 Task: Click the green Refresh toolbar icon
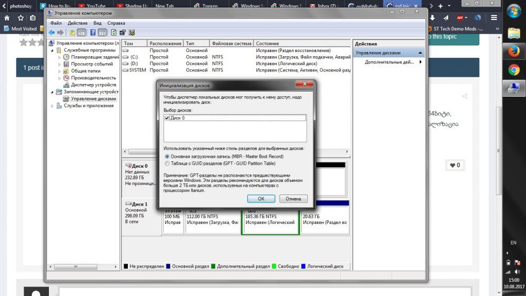coord(114,33)
